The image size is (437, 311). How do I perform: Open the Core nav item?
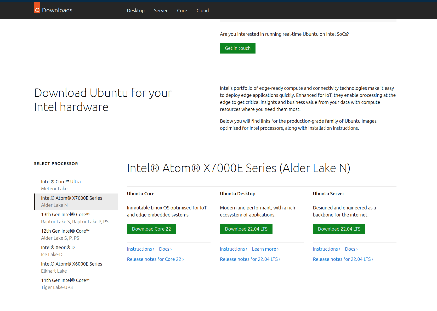point(182,10)
